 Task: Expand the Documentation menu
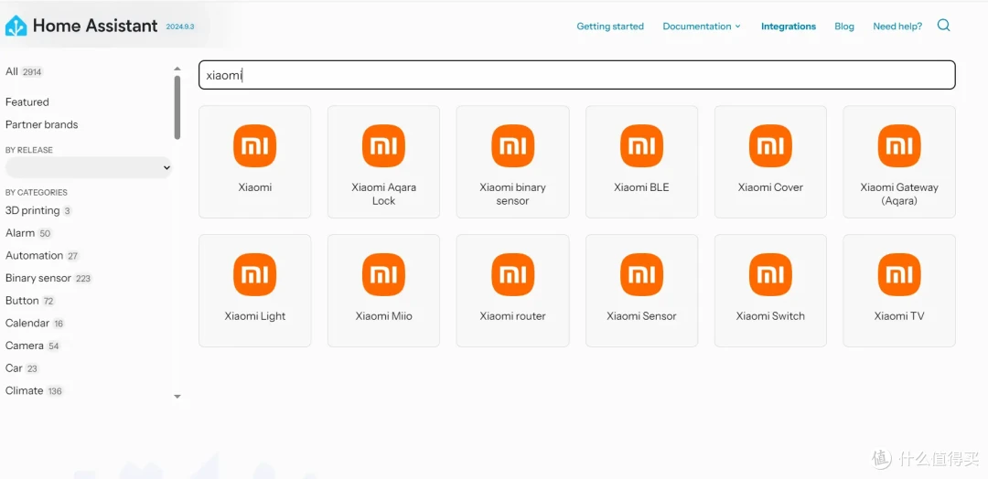click(702, 27)
